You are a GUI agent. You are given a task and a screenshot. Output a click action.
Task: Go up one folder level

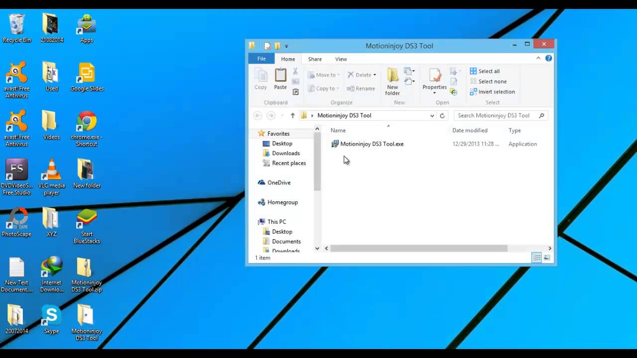coord(292,115)
